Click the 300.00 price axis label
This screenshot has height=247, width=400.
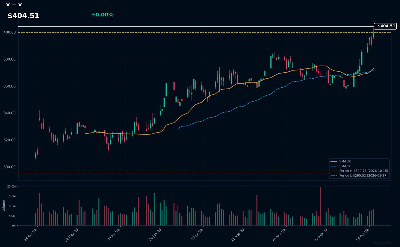[x=10, y=167]
